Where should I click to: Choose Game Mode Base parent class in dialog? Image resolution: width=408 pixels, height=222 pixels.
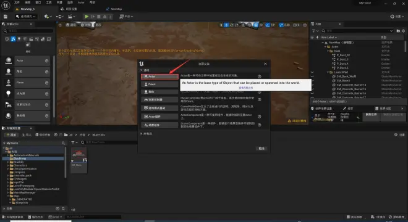[159, 108]
